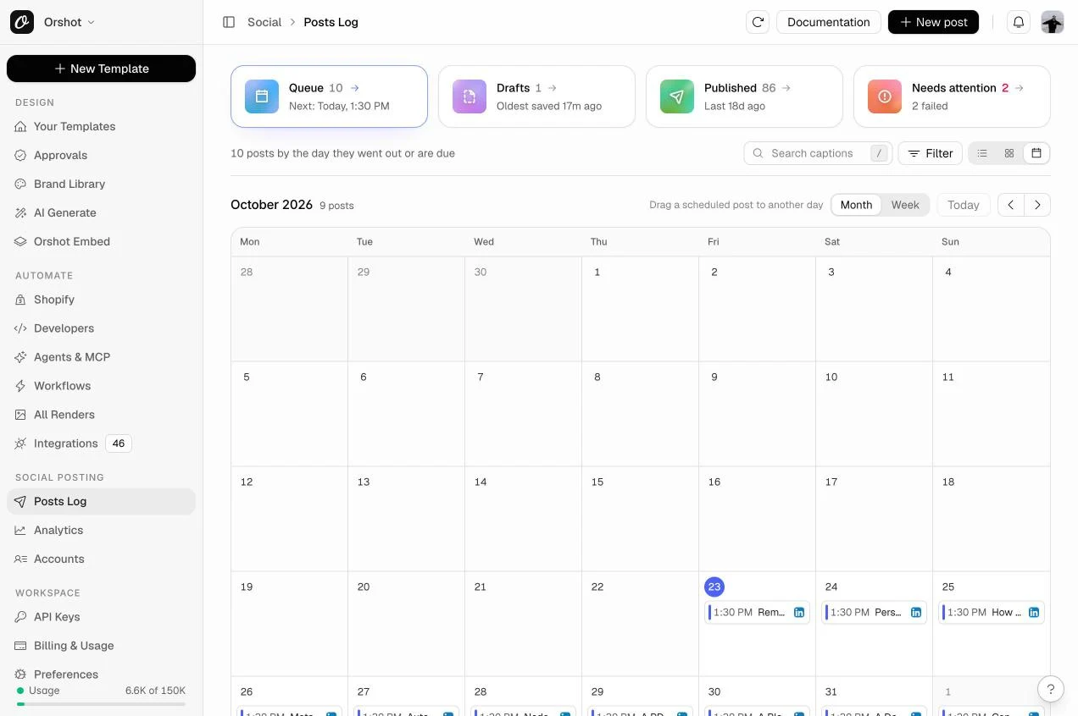1078x716 pixels.
Task: Click the Analytics chart icon
Action: pos(20,530)
